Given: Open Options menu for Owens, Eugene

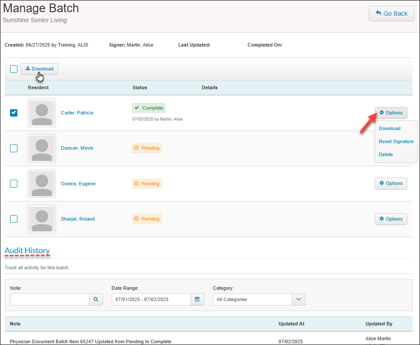Looking at the screenshot, I should tap(391, 184).
